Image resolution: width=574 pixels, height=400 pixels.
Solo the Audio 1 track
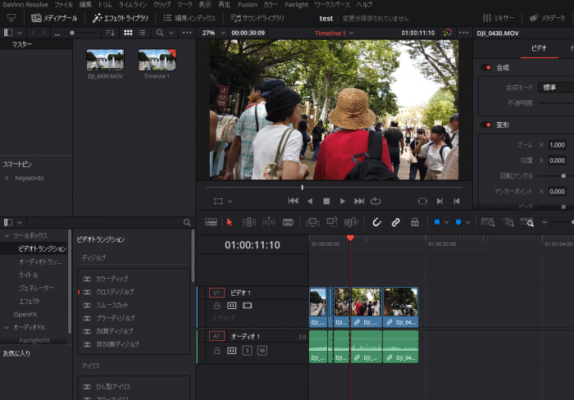click(247, 351)
